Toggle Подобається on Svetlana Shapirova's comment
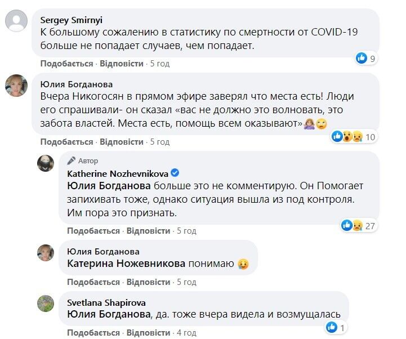The height and width of the screenshot is (339, 406). click(x=93, y=333)
